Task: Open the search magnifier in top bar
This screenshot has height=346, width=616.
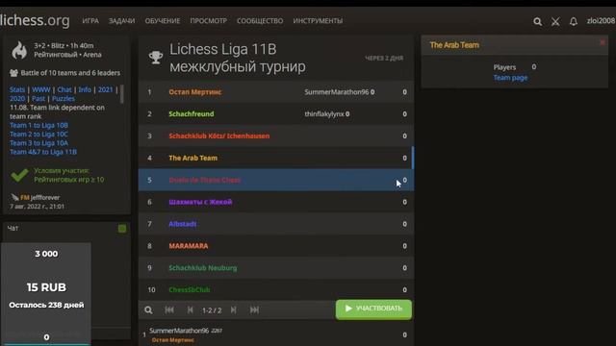Action: (537, 21)
